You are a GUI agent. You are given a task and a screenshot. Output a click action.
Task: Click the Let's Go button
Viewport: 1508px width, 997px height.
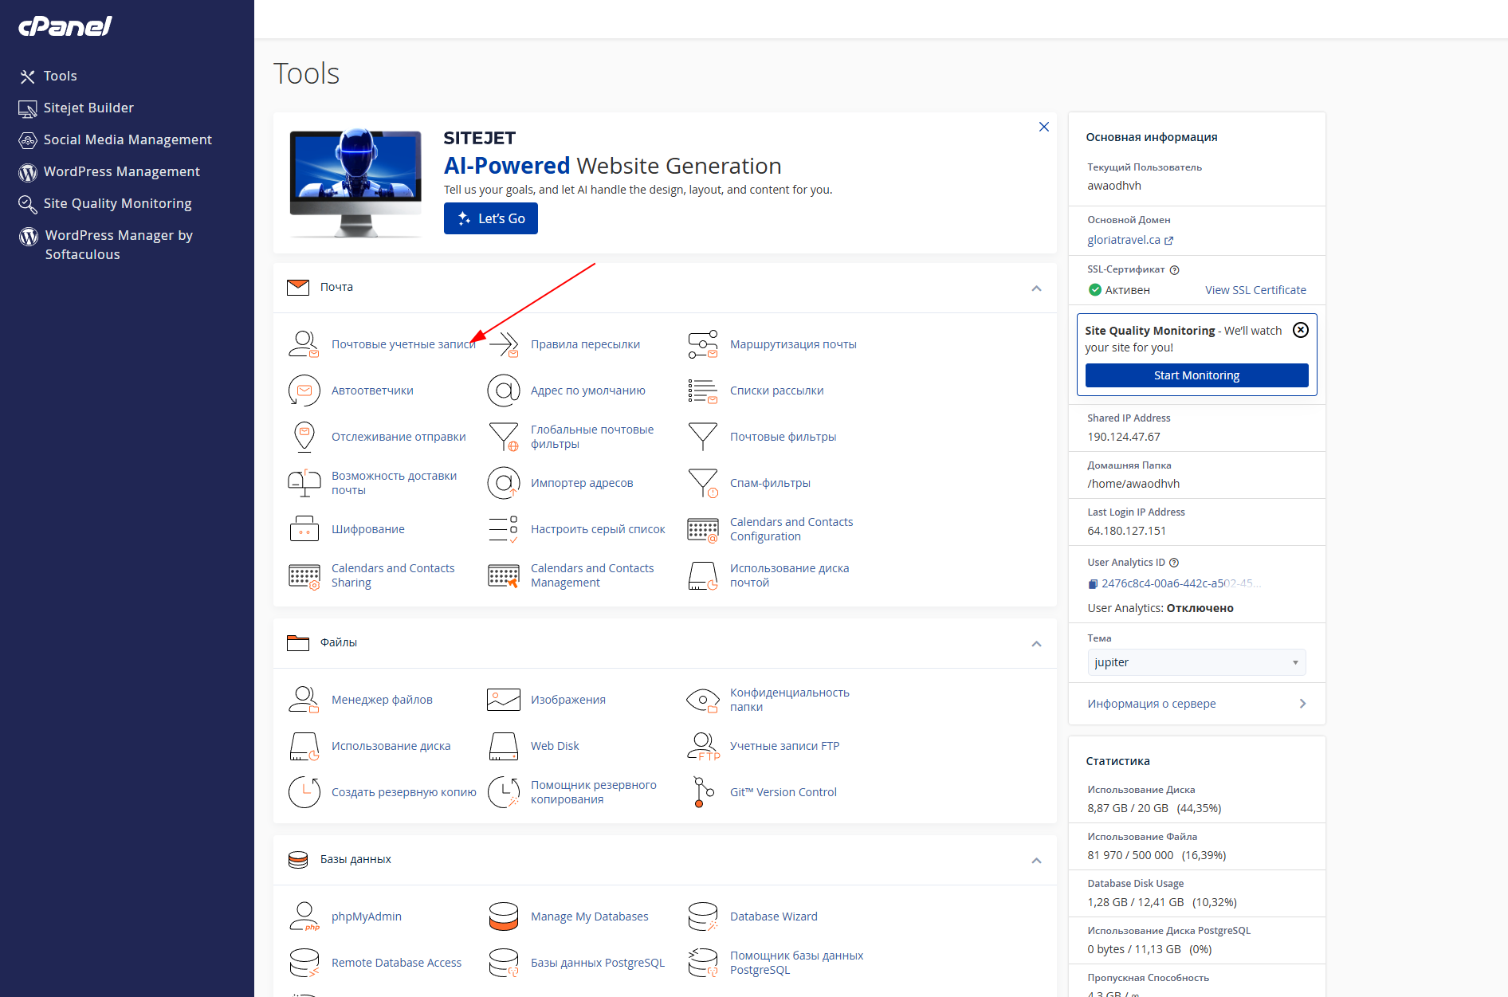490,218
